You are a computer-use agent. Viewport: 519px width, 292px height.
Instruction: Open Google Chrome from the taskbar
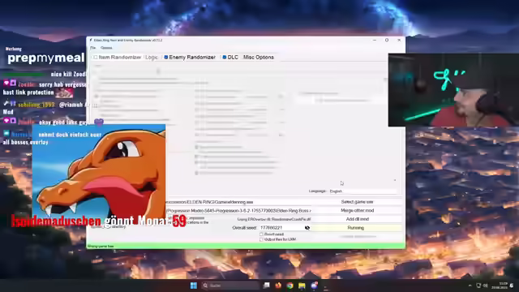[290, 286]
